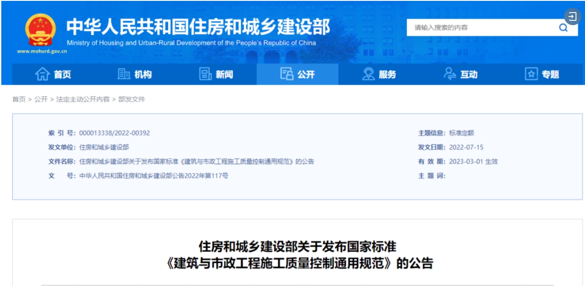Go to 公开 in the breadcrumb

(41, 99)
